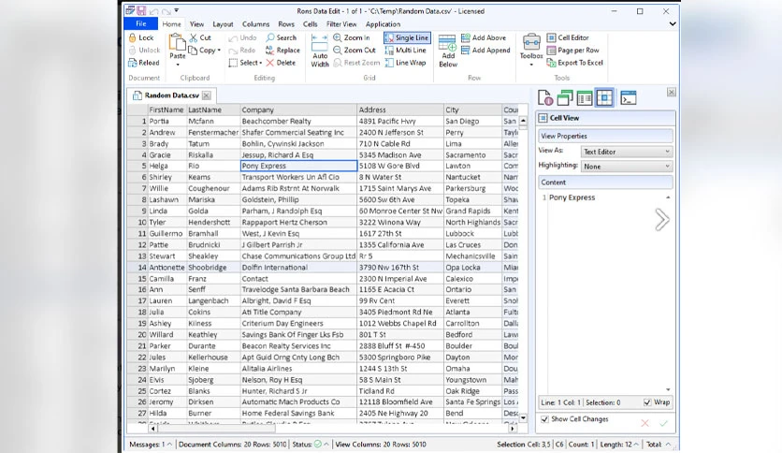Delete the selection
This screenshot has height=453, width=782.
tap(281, 63)
